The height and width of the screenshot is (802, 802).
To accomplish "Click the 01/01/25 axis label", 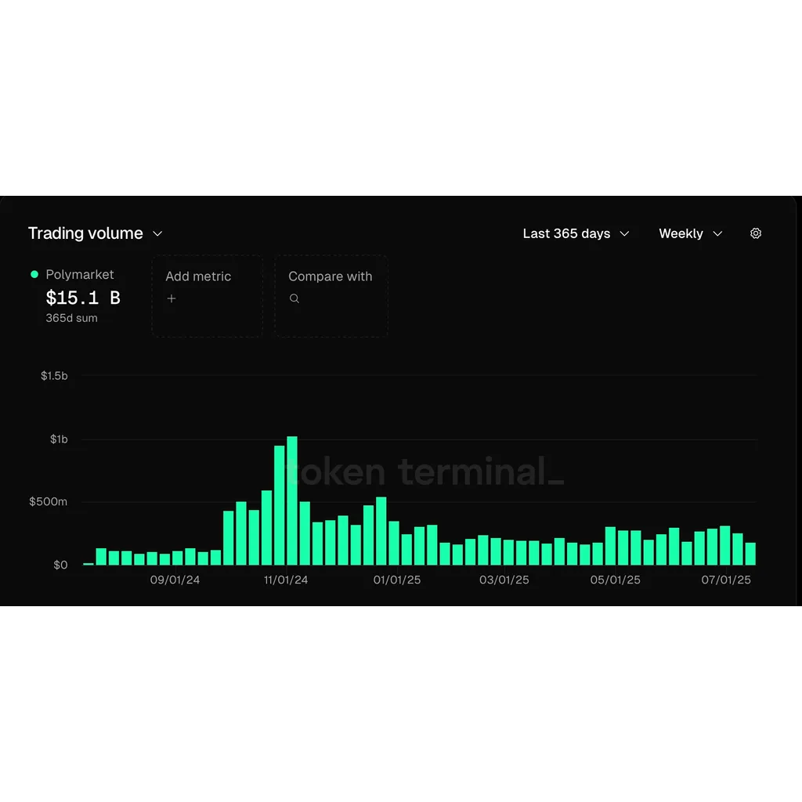I will (x=397, y=580).
